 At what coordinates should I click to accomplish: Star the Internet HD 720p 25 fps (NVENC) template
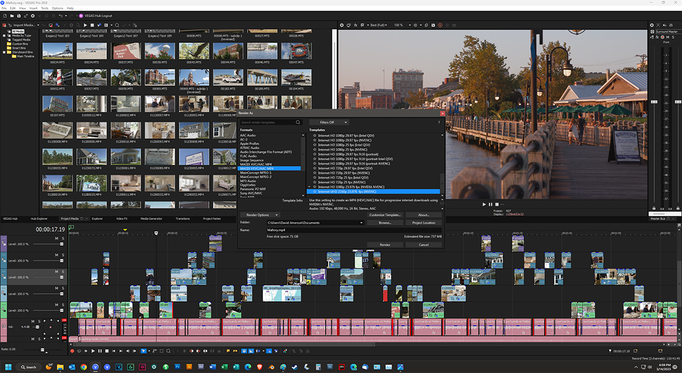click(315, 183)
